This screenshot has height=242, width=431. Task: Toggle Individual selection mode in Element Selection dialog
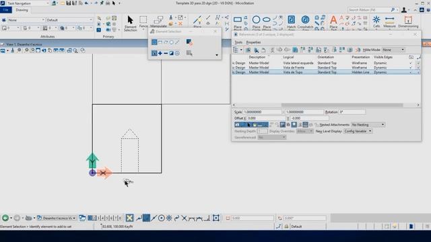coord(154,42)
